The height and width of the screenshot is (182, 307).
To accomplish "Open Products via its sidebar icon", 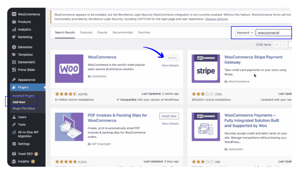I will pyautogui.click(x=14, y=22).
